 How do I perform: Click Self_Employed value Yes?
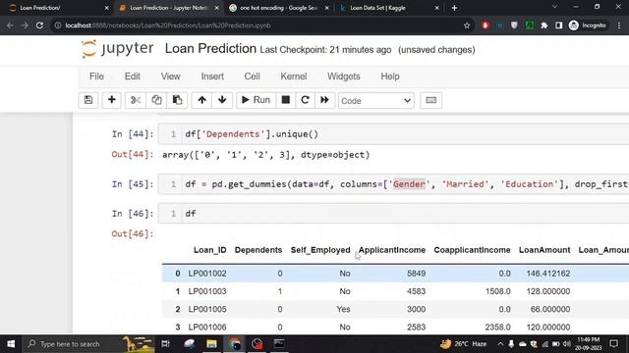(343, 310)
